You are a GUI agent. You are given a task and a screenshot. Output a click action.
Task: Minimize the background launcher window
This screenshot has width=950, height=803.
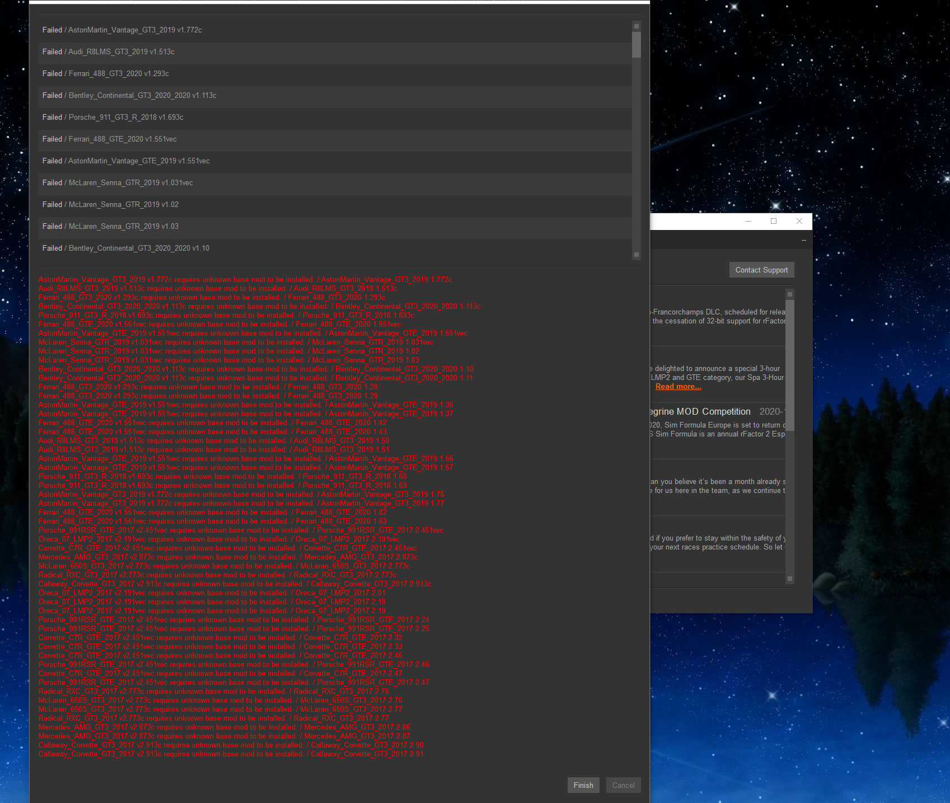click(748, 222)
